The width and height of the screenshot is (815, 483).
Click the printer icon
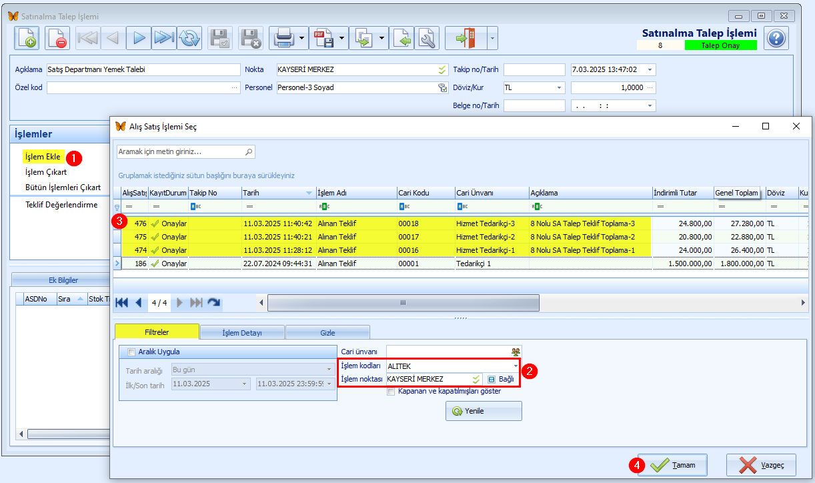tap(283, 38)
